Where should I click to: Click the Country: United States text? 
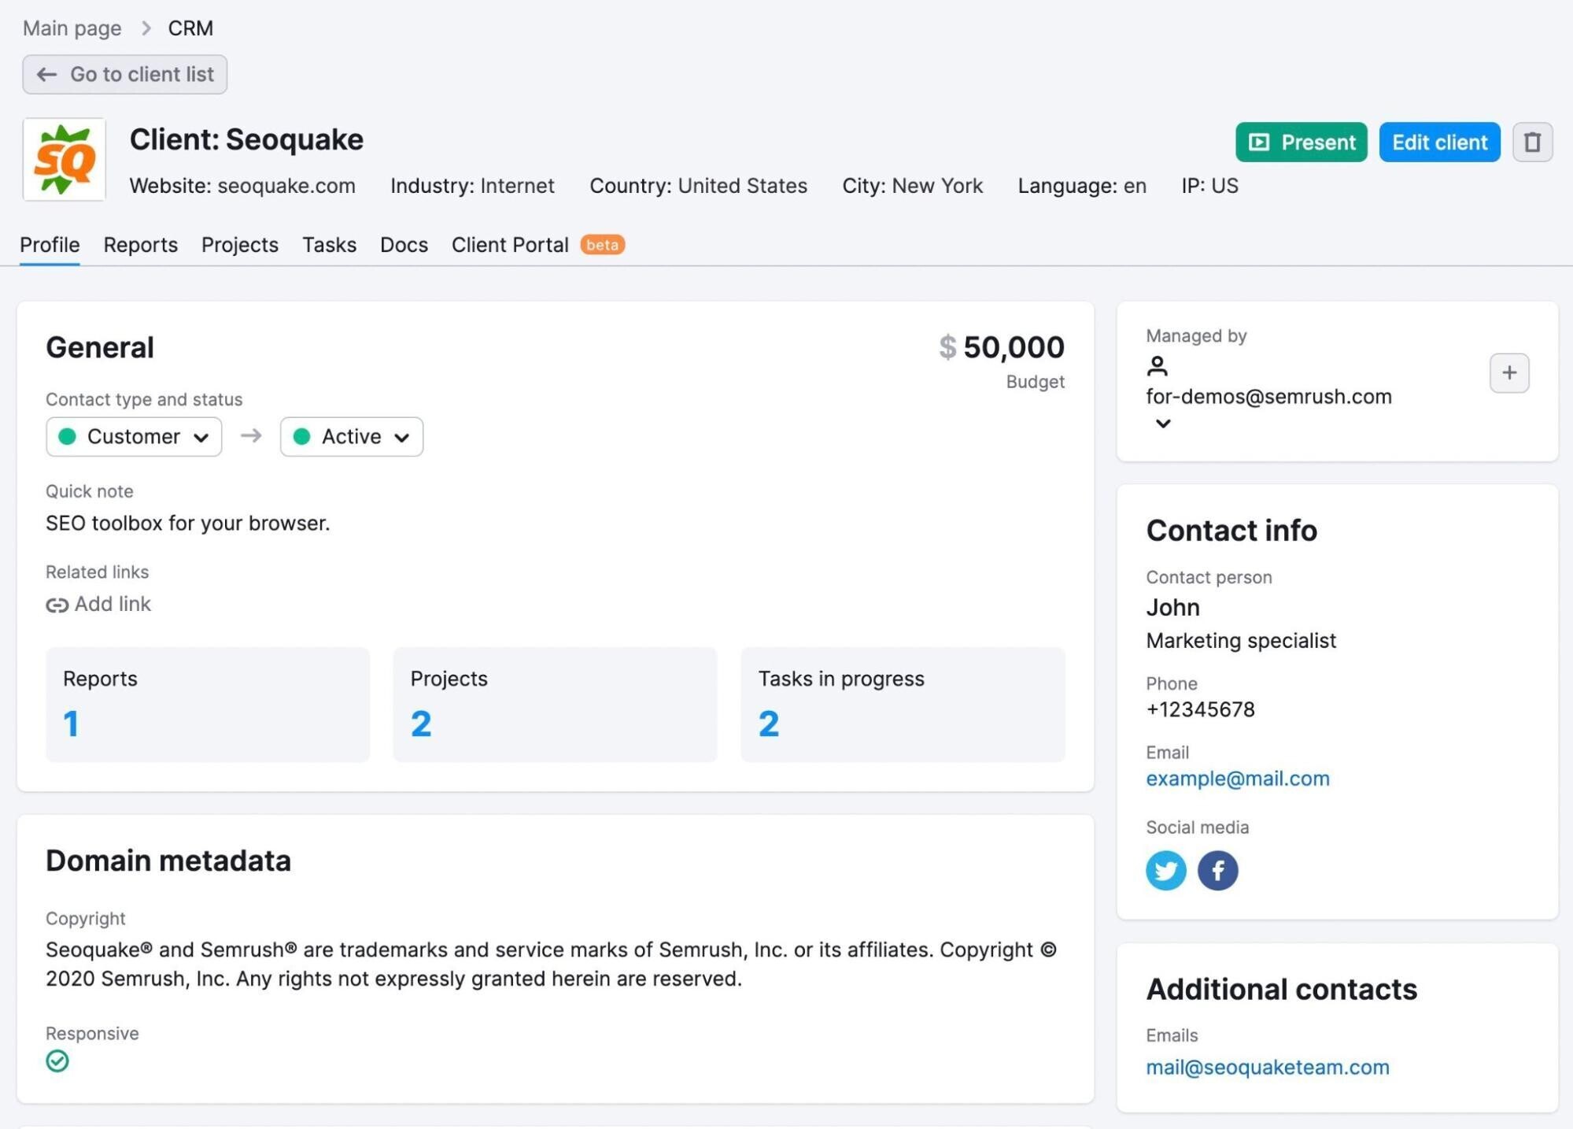699,186
